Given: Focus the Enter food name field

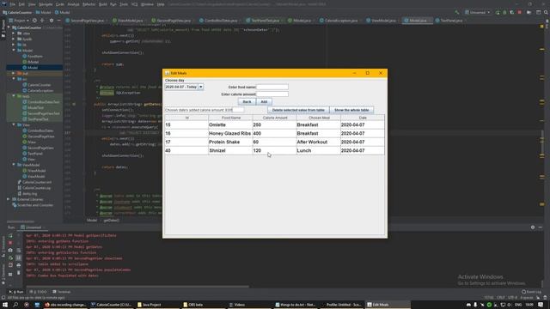Looking at the screenshot, I should click(x=272, y=87).
